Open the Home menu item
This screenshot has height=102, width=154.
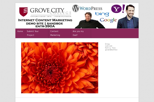(20, 31)
